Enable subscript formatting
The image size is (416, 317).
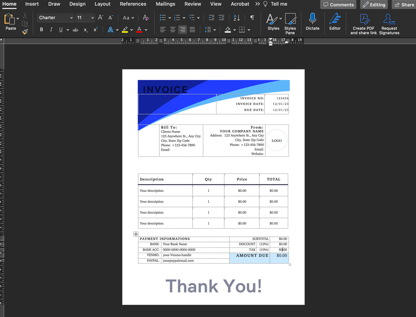pos(86,29)
